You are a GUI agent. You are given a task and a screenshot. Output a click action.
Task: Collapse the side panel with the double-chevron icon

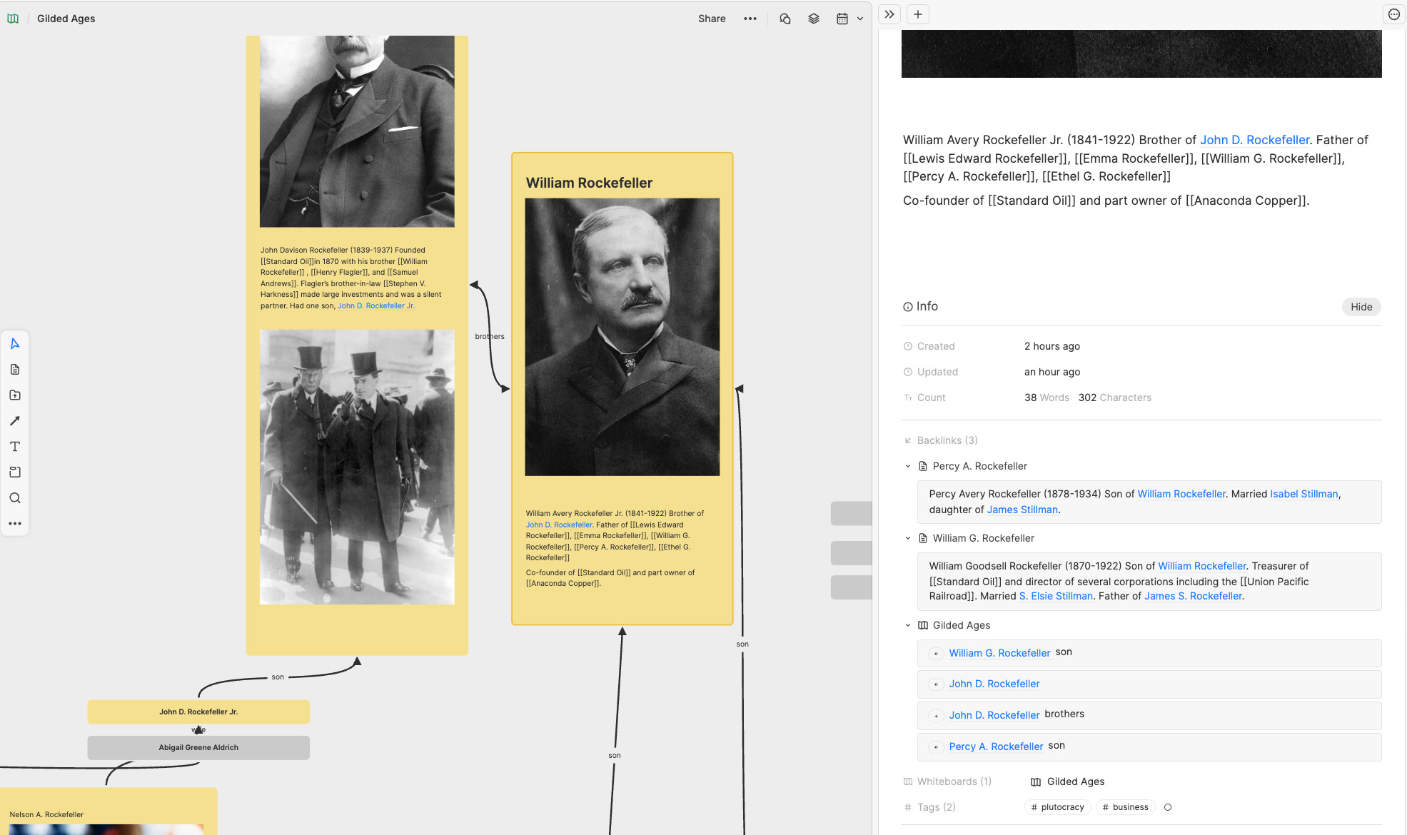(x=889, y=14)
